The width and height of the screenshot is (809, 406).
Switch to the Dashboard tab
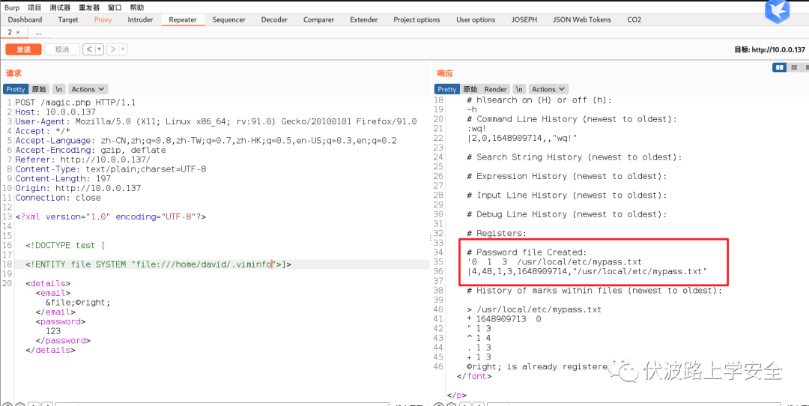25,19
